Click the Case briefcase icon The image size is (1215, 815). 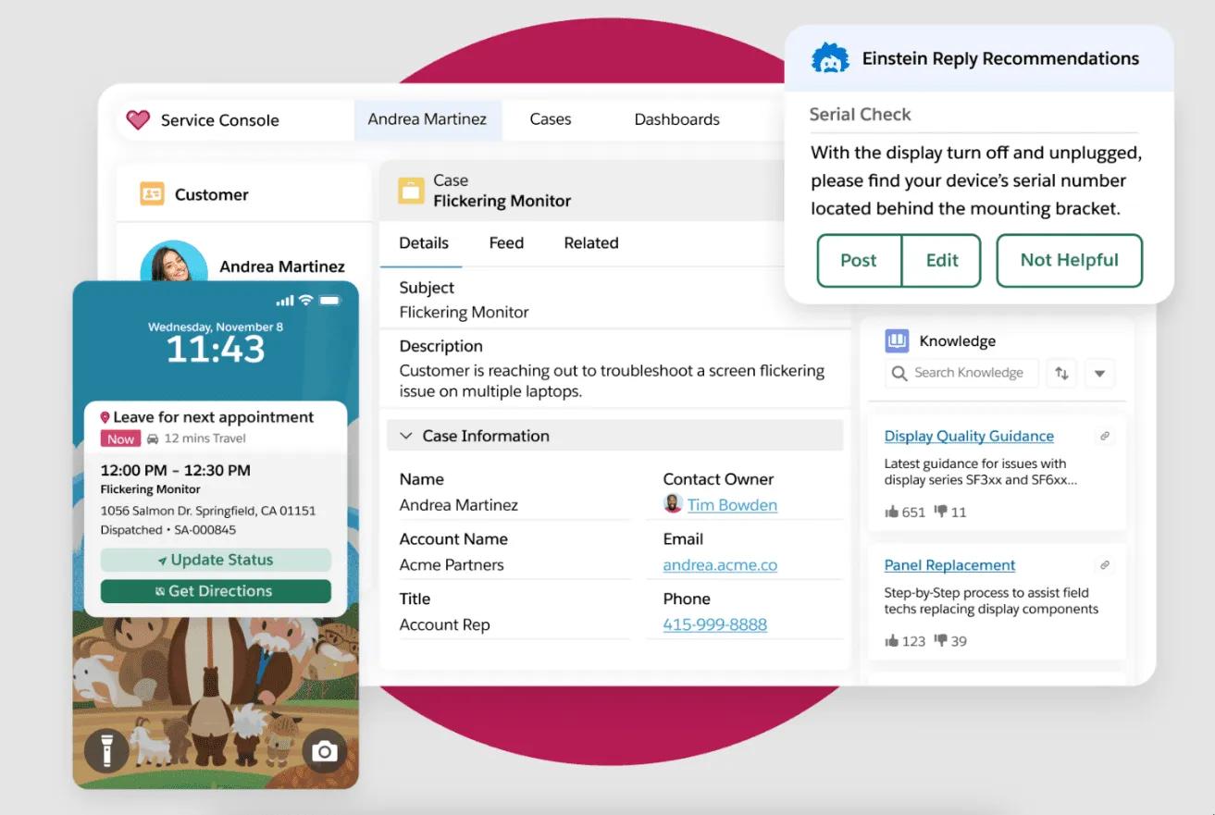point(411,191)
